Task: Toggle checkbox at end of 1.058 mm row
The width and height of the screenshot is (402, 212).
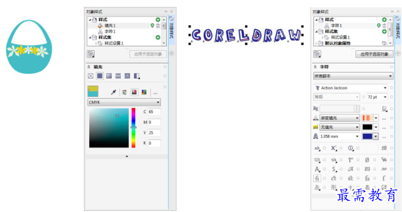Action: (391, 137)
